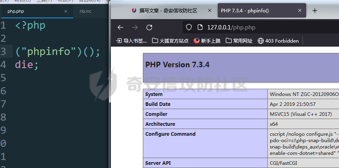339x168 pixels.
Task: Open the tracking protection shield icon
Action: tap(189, 27)
